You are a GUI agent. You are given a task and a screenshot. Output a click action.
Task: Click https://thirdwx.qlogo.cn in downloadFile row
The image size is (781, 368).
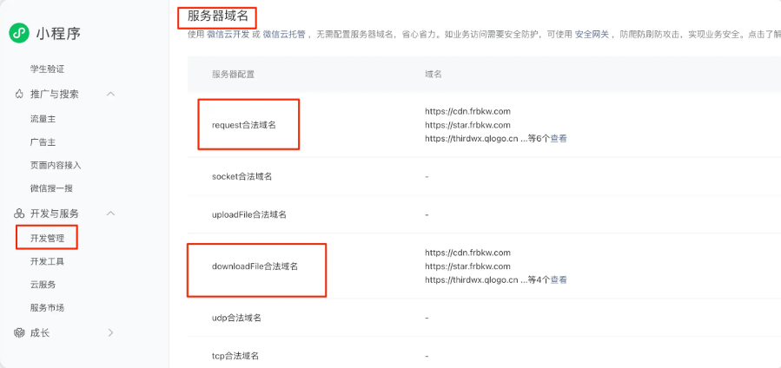pyautogui.click(x=472, y=280)
